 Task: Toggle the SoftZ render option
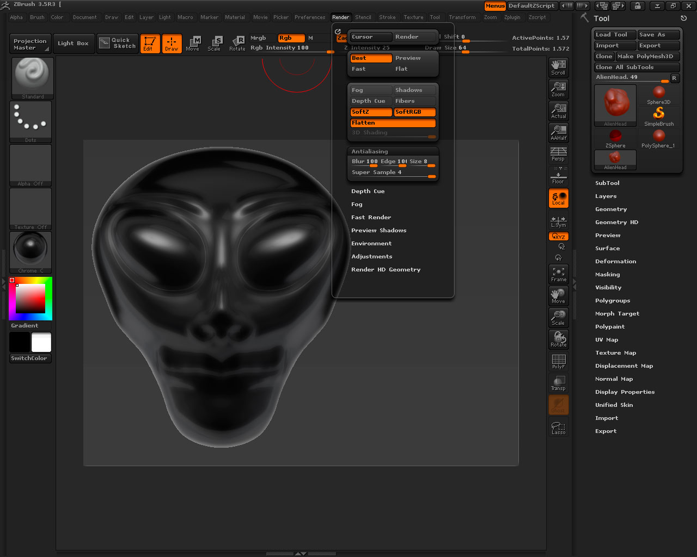tap(371, 112)
